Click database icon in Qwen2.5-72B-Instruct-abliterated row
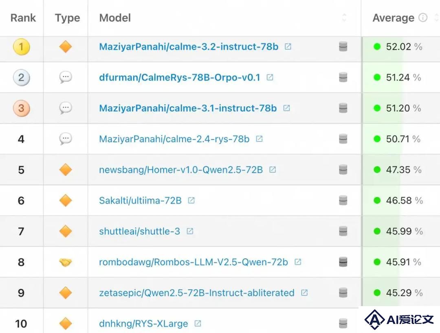The width and height of the screenshot is (440, 333). pos(343,293)
